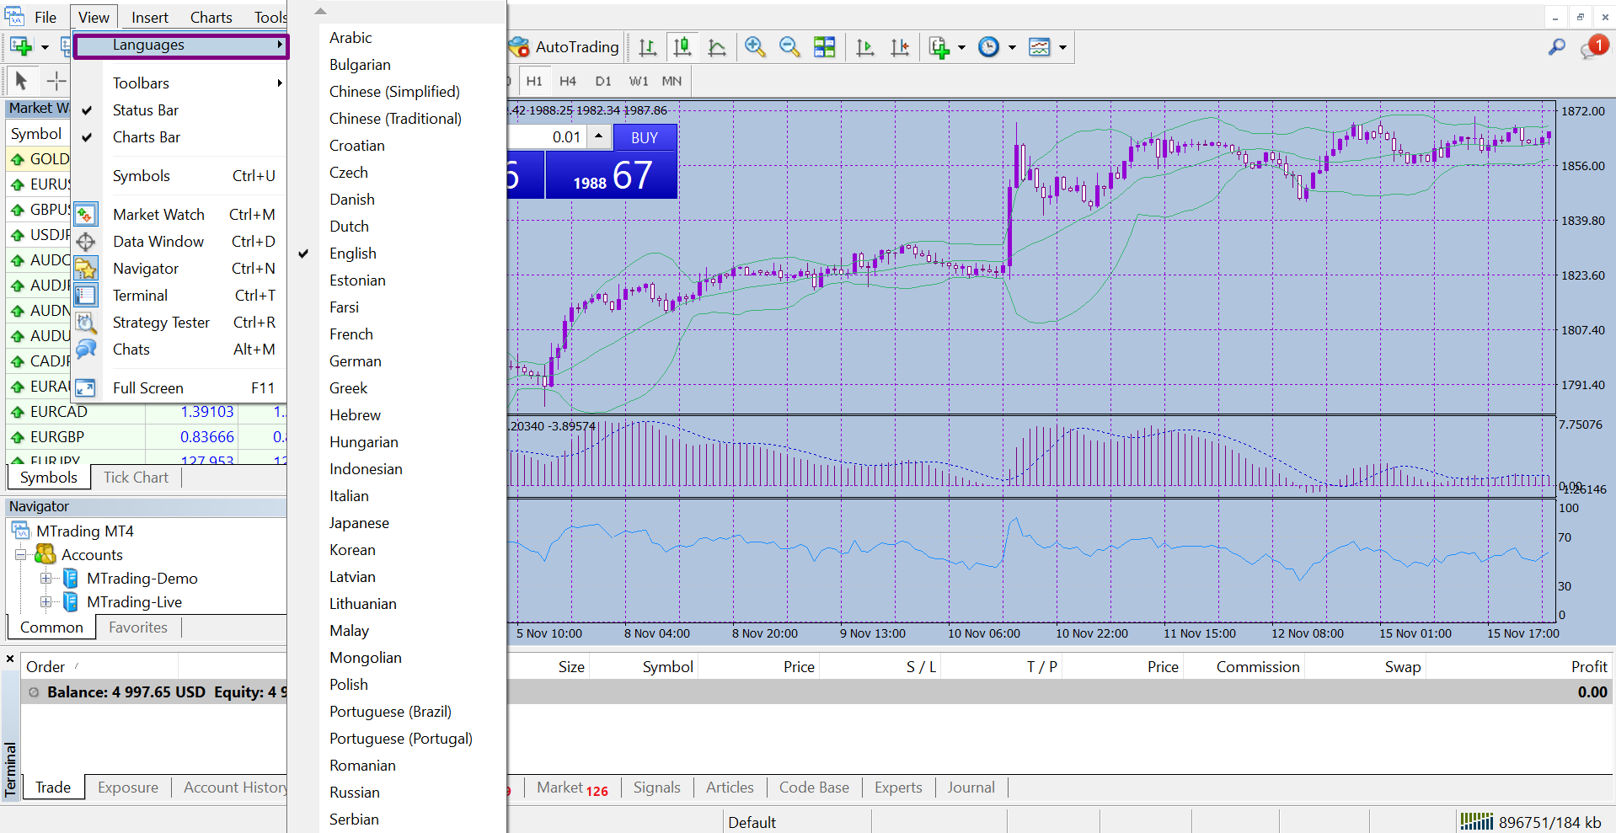Image resolution: width=1616 pixels, height=833 pixels.
Task: Switch chart to line chart mode
Action: coord(717,47)
